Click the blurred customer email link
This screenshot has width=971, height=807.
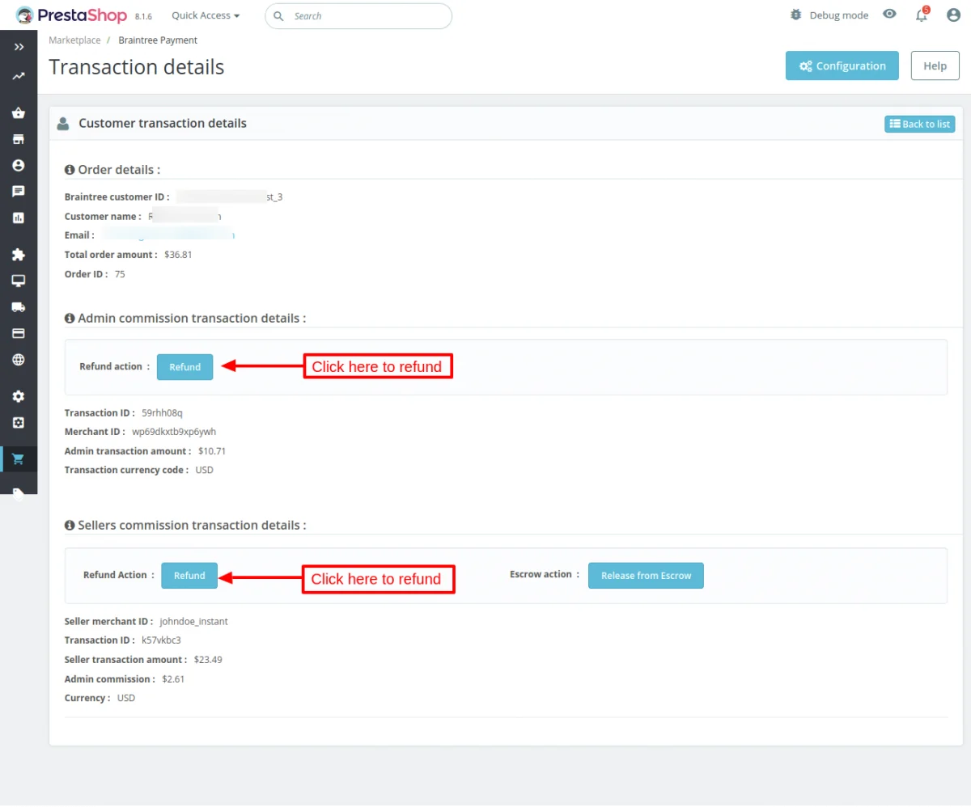coord(168,235)
